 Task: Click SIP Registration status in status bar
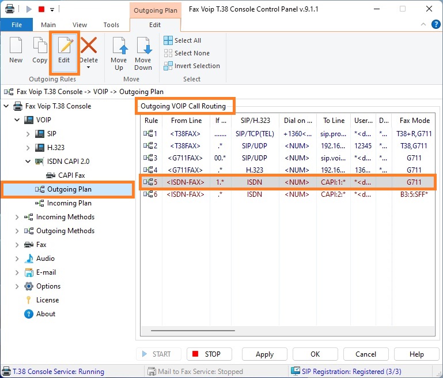tap(346, 371)
